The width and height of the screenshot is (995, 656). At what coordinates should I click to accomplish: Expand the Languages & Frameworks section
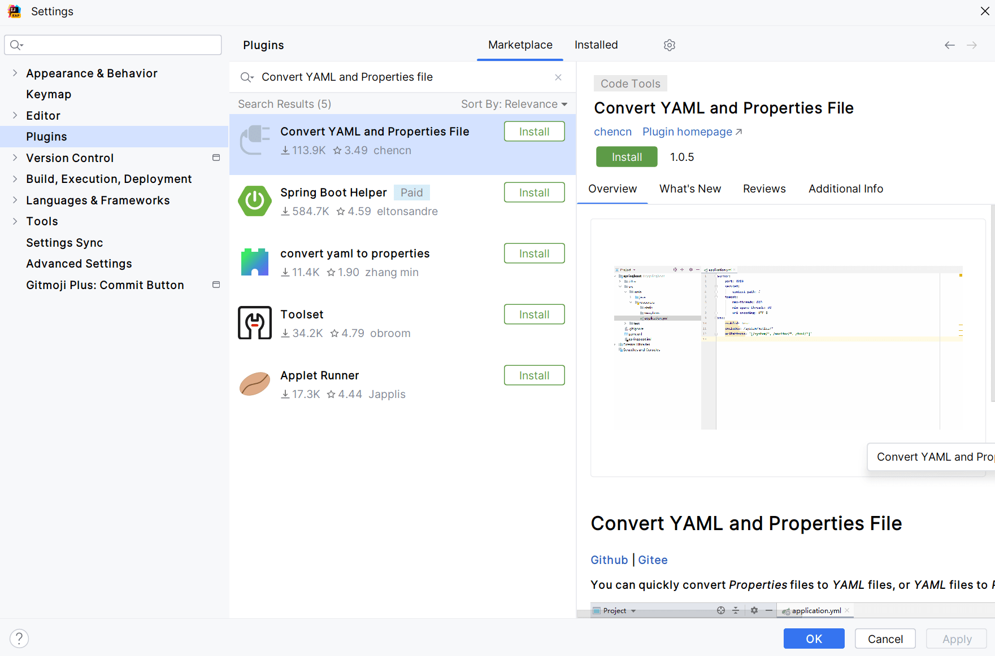15,200
